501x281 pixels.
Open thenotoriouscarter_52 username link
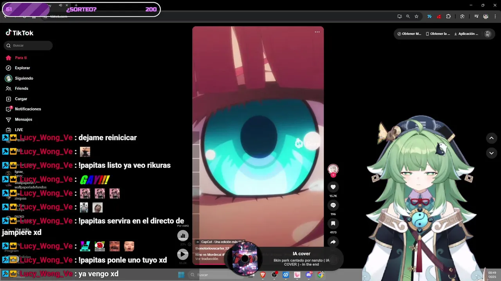click(212, 248)
